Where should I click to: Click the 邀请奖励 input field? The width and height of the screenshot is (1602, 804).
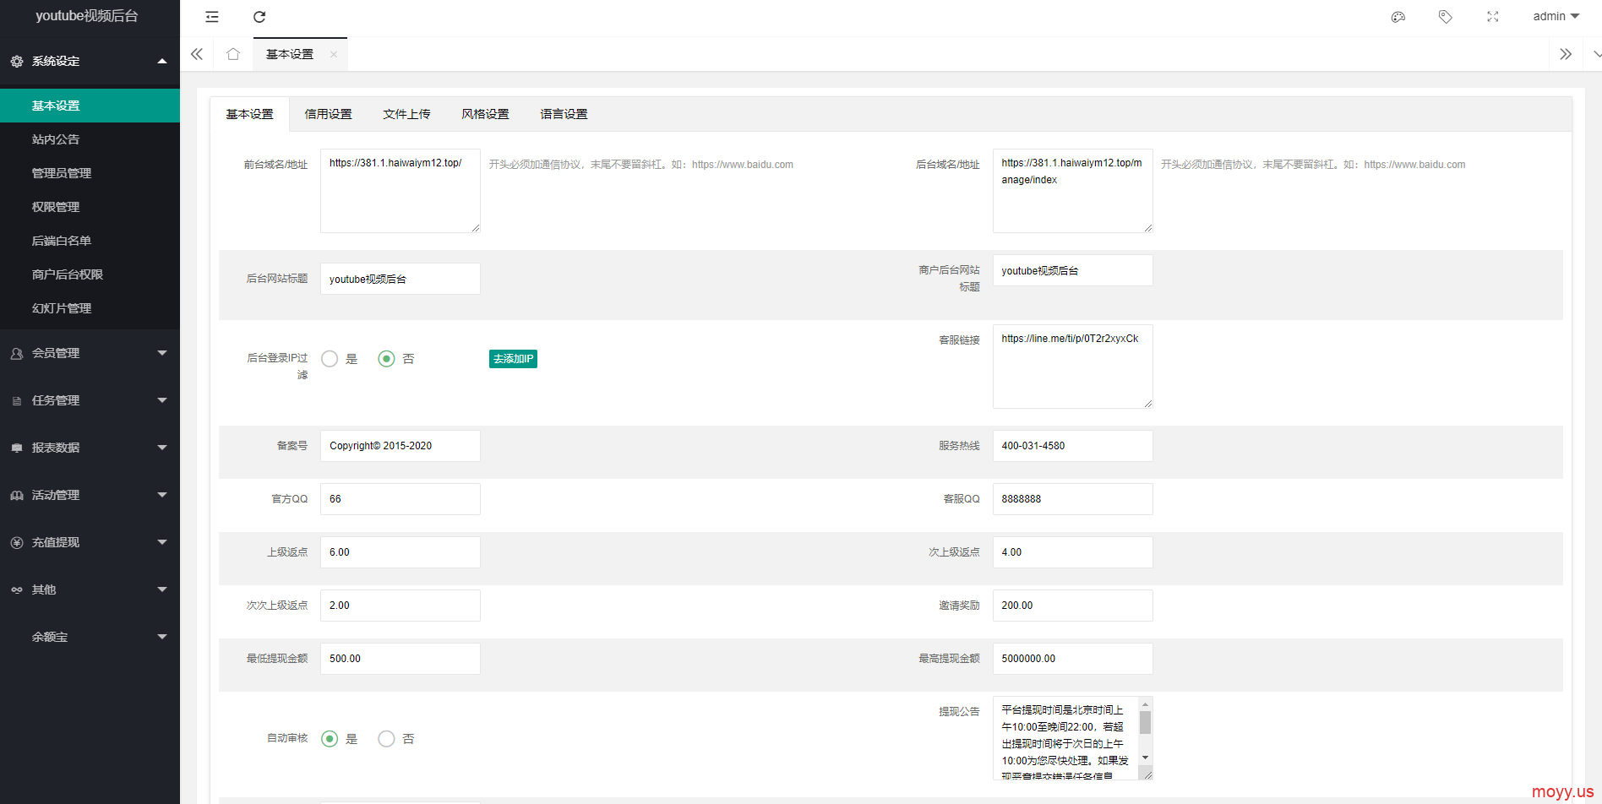pos(1073,606)
